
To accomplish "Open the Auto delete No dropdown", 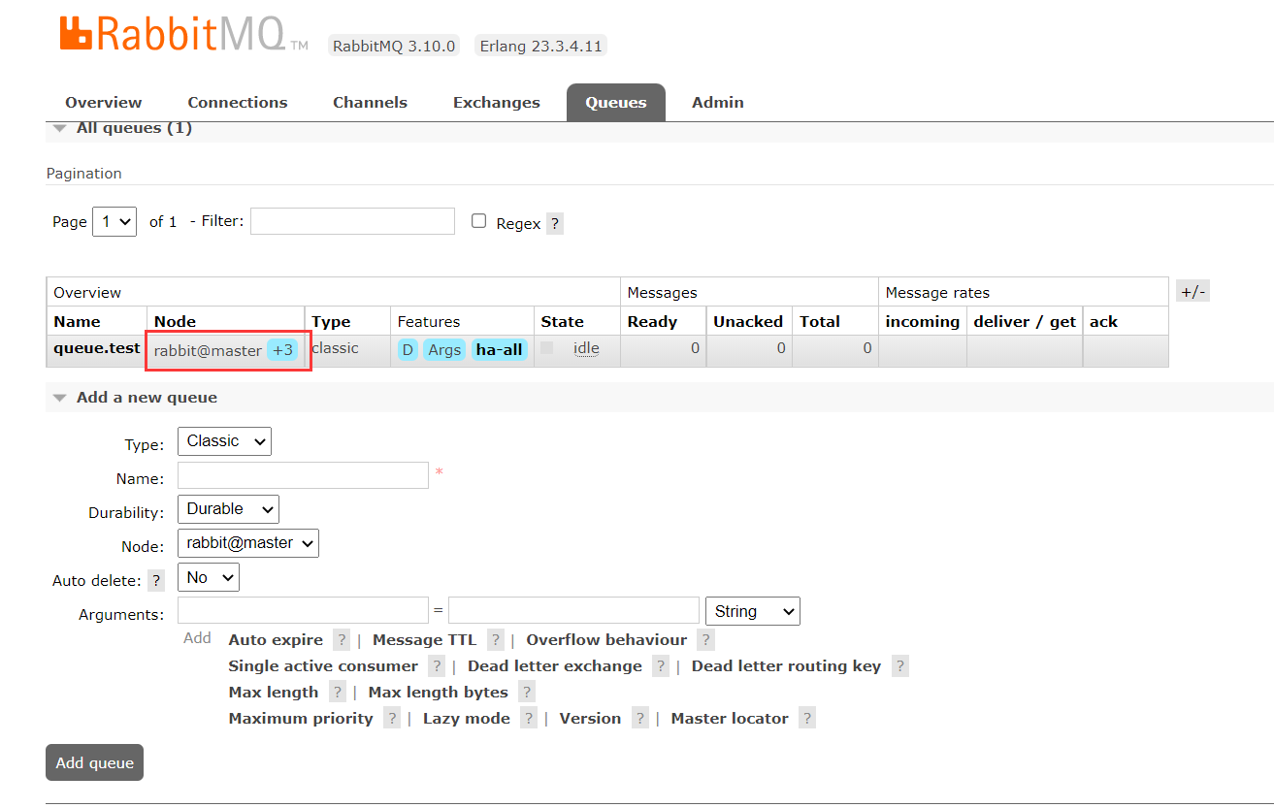I will click(209, 578).
